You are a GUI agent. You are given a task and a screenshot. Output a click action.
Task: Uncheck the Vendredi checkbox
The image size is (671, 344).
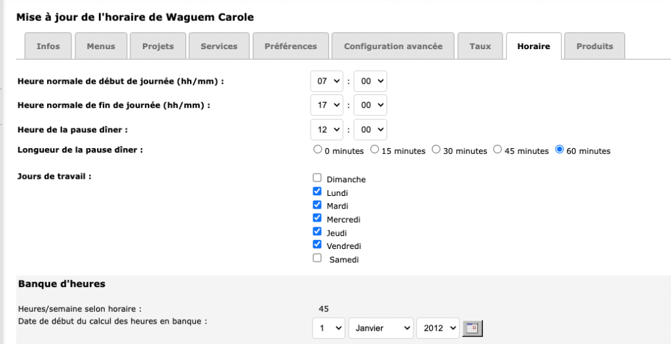(318, 245)
